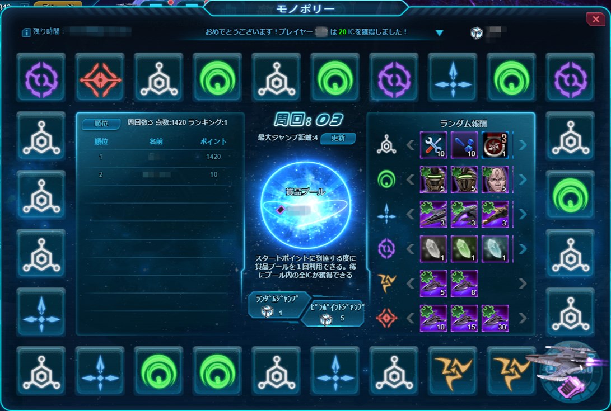Open the 順位 ranking tab

click(x=101, y=124)
